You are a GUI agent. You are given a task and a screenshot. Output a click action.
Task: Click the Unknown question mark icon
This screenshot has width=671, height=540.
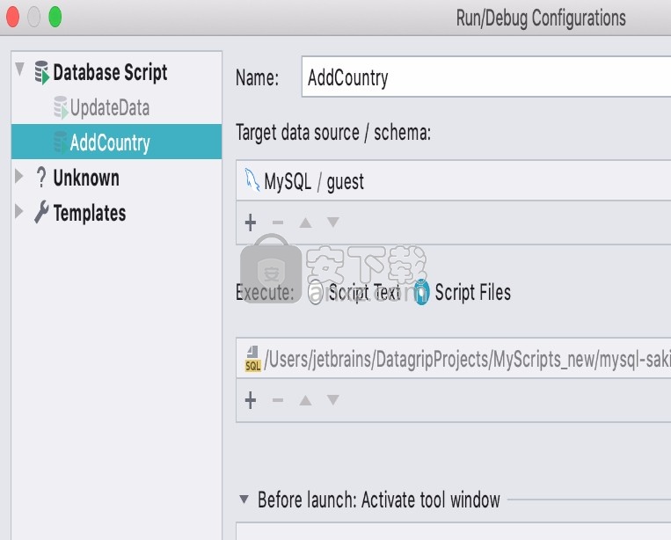click(x=41, y=177)
